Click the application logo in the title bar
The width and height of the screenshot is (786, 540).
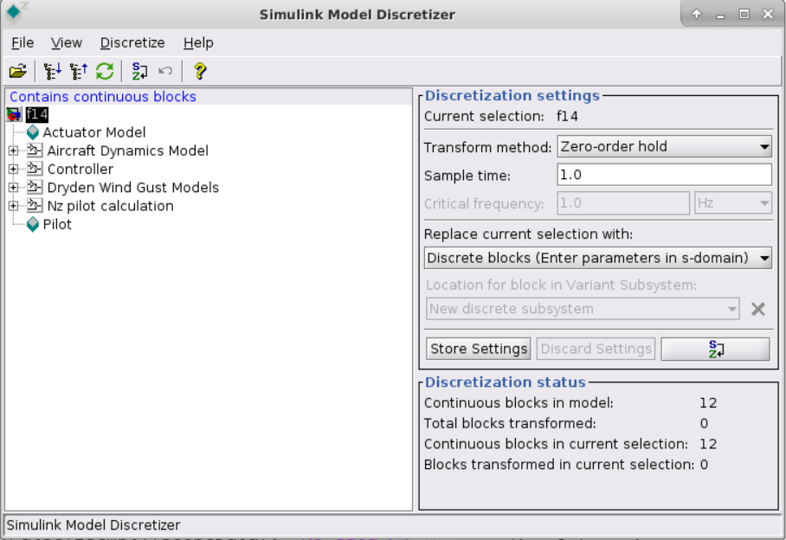(x=14, y=12)
